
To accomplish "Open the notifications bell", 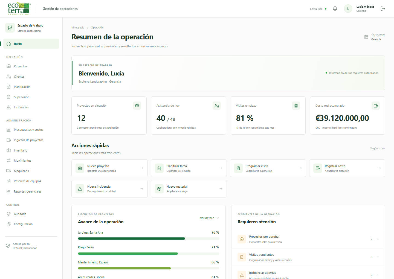I will tap(335, 9).
